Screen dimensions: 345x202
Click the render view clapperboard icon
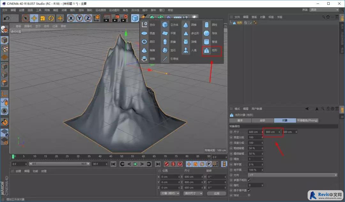[106, 18]
